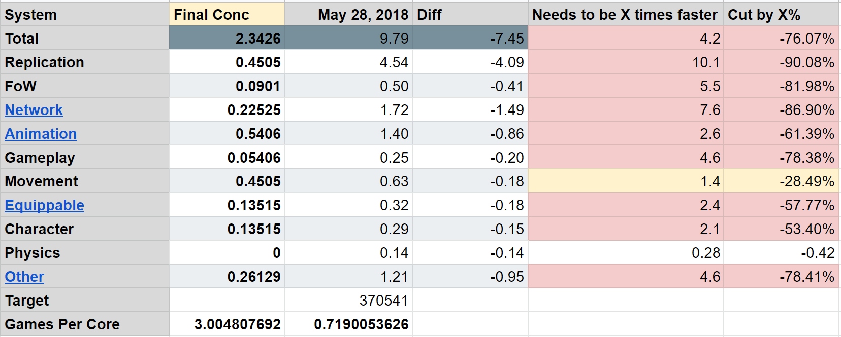Select the May 28, 2018 header cell
Viewport: 841px width, 337px height.
348,15
